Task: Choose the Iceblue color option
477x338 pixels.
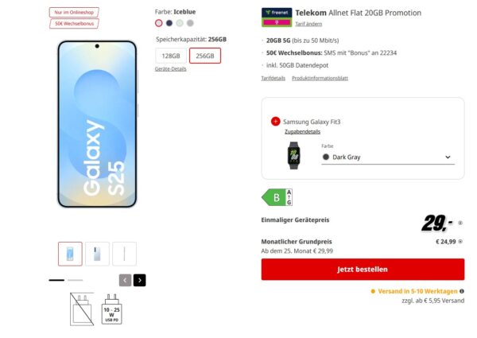Action: (159, 23)
